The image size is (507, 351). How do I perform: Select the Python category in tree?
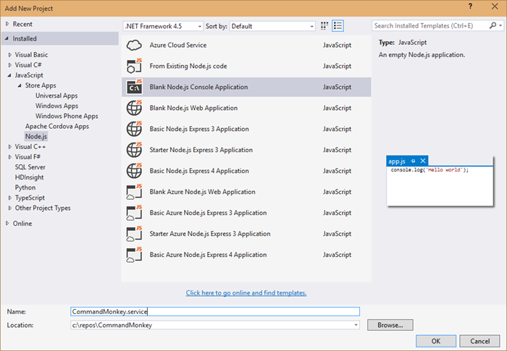pos(25,187)
